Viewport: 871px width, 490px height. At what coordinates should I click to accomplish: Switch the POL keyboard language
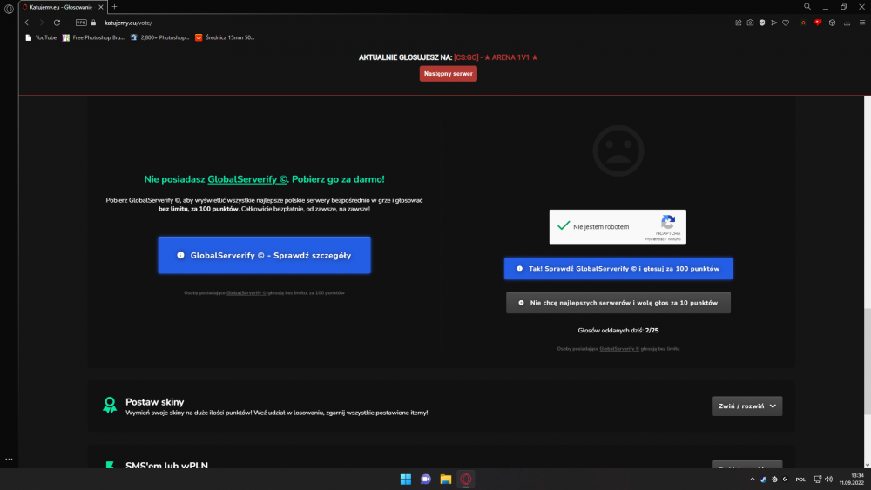tap(800, 480)
